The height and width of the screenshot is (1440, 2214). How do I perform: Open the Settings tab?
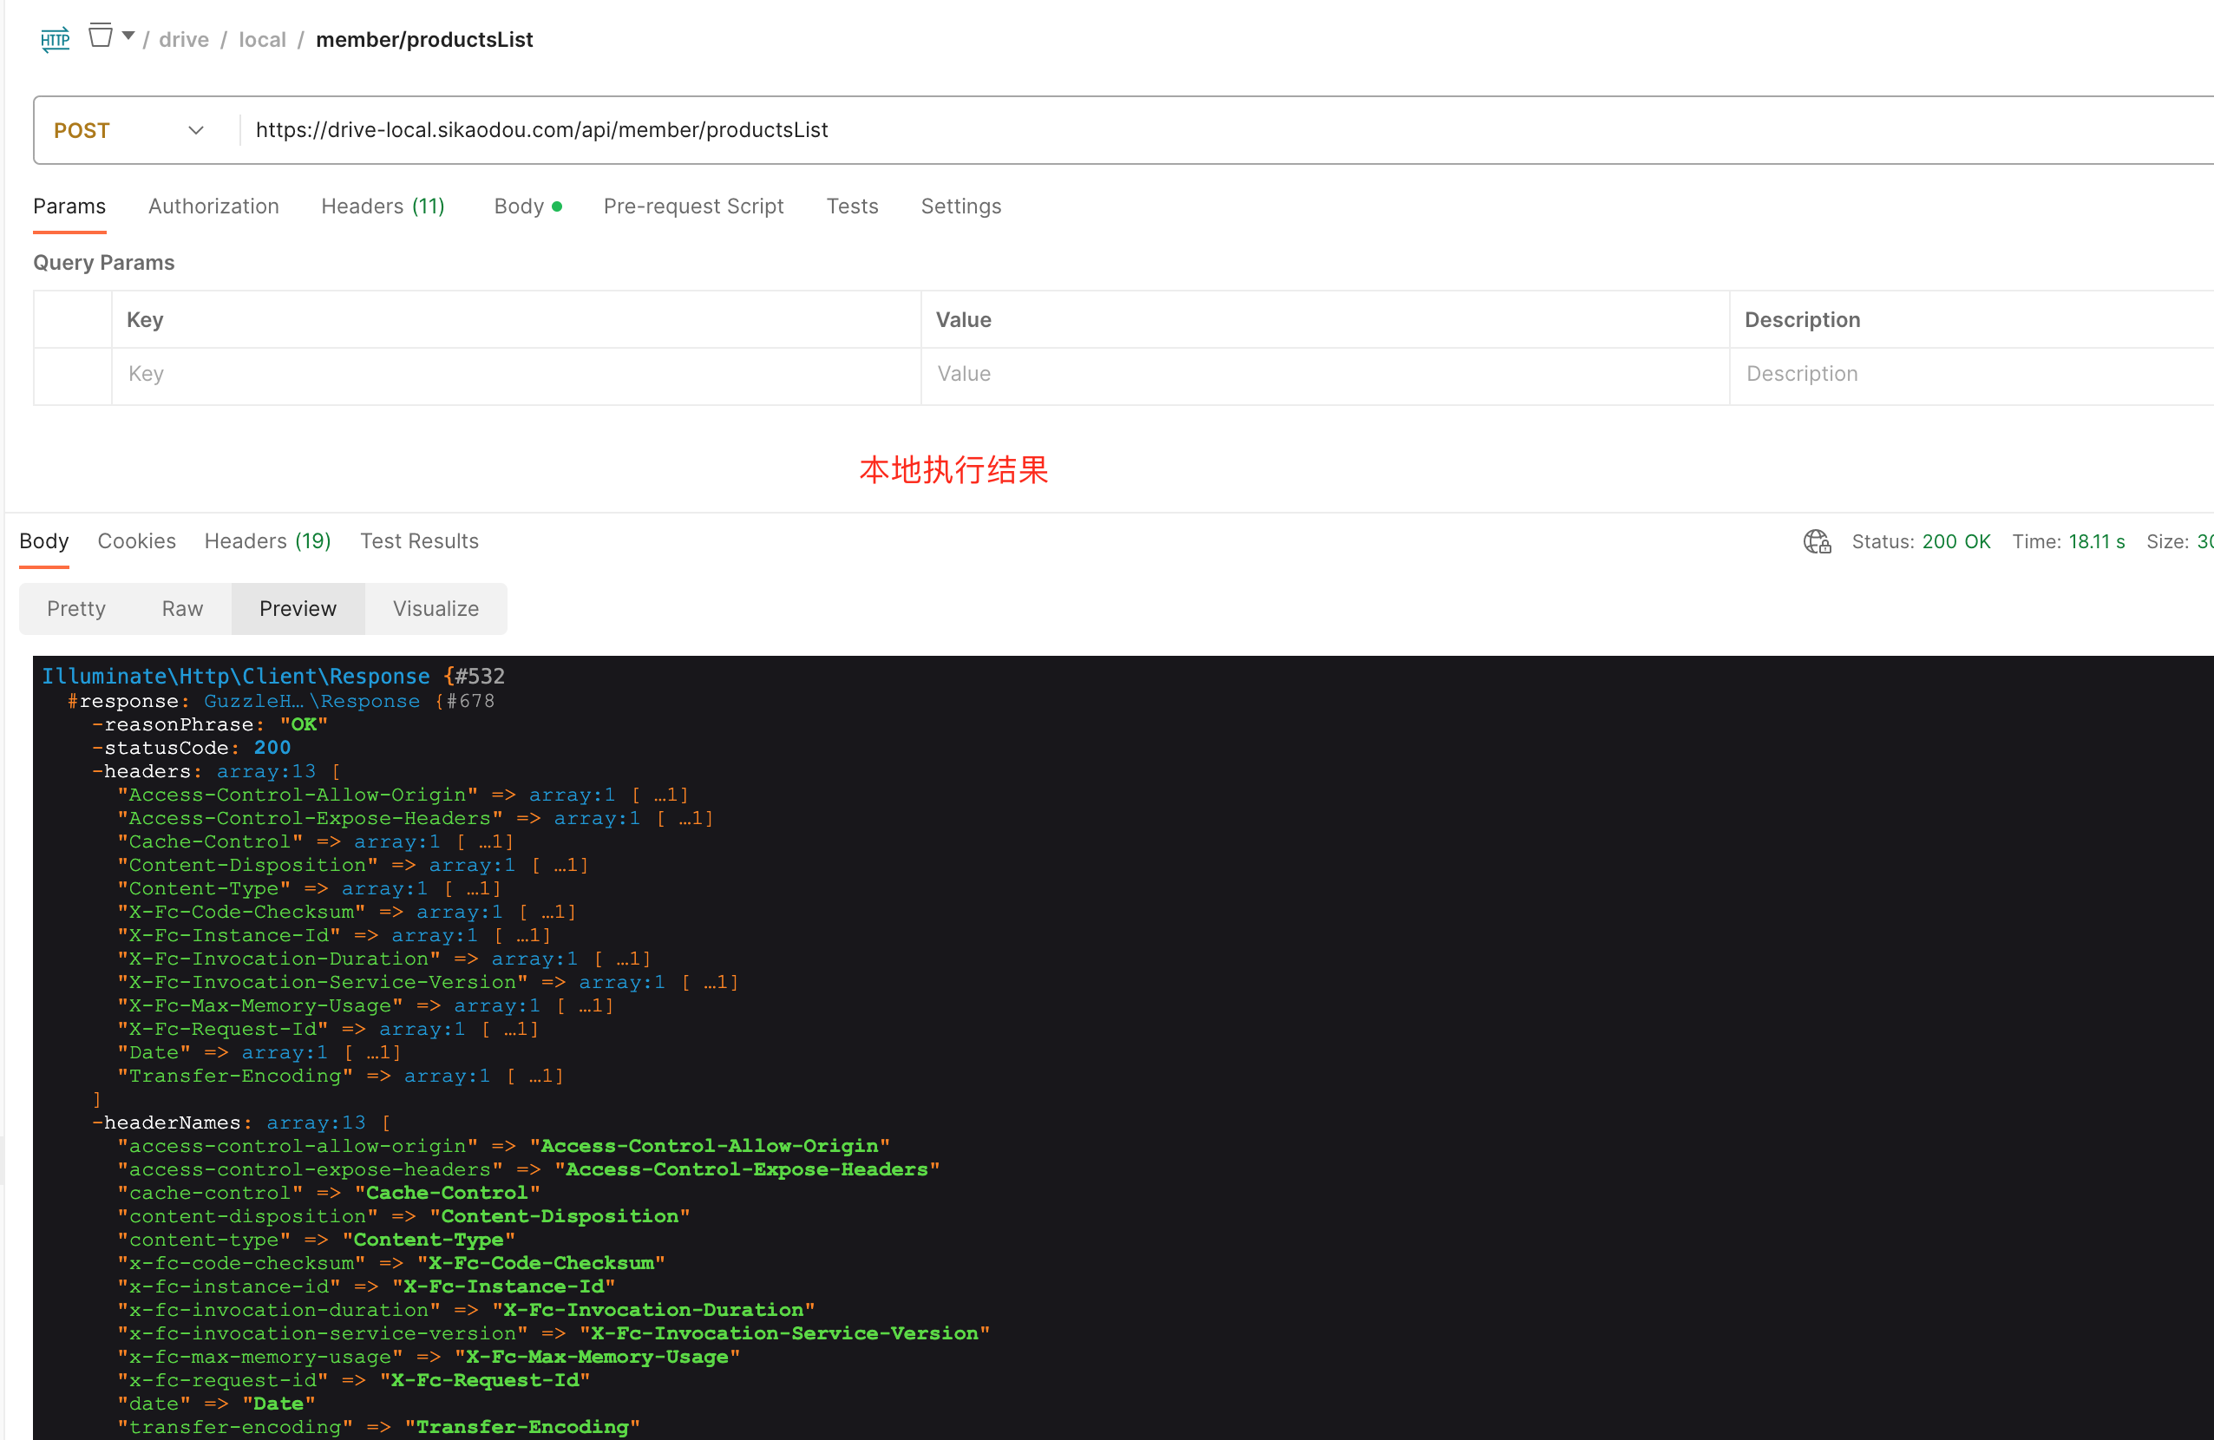pos(961,206)
